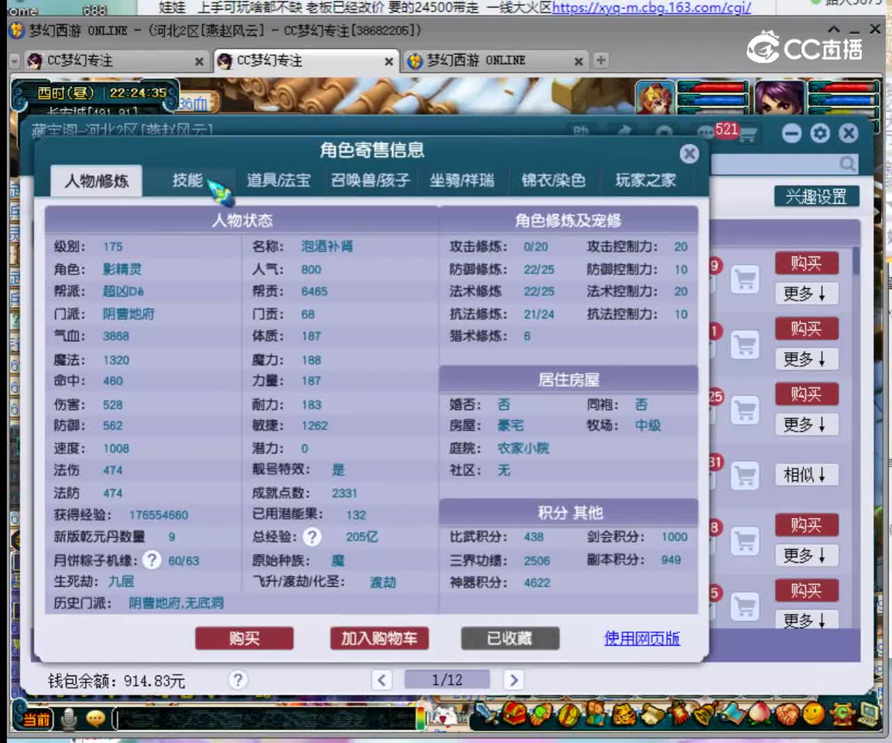Click the page number field 1/12
Viewport: 892px width, 743px height.
[447, 680]
